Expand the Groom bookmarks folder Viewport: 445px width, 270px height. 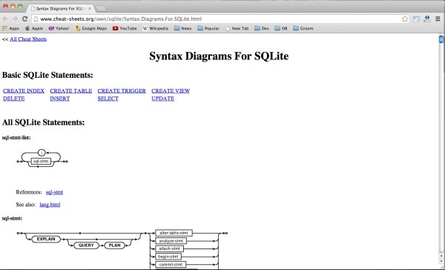[x=303, y=28]
